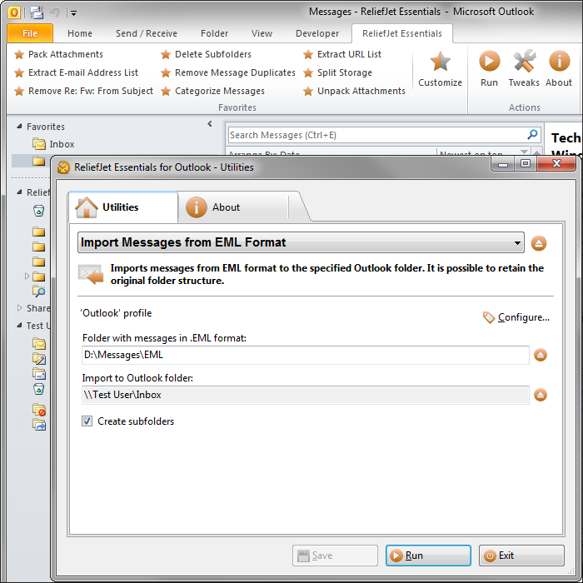Select Inbox under Favorites
This screenshot has width=583, height=583.
click(53, 144)
